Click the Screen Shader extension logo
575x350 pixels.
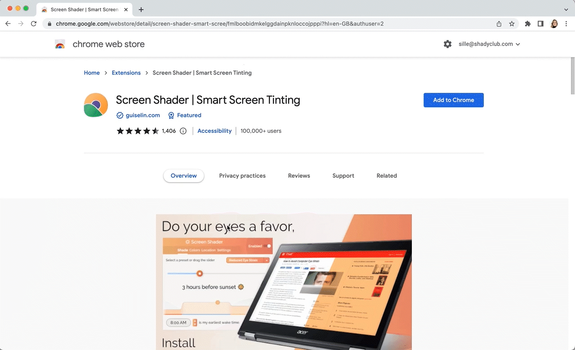(x=96, y=105)
